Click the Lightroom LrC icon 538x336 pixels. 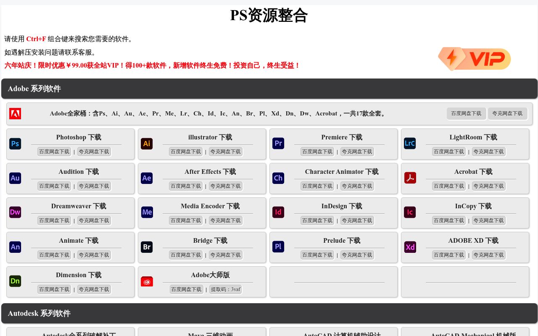click(410, 144)
